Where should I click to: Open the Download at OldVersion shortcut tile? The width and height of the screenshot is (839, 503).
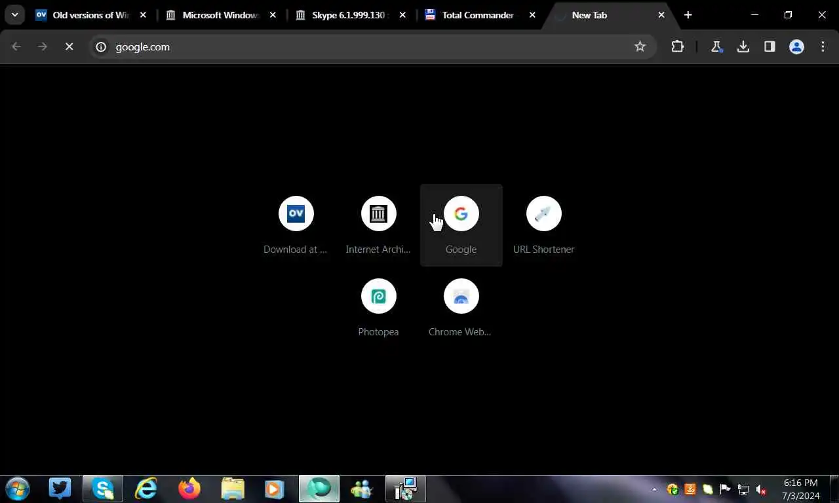pyautogui.click(x=296, y=225)
